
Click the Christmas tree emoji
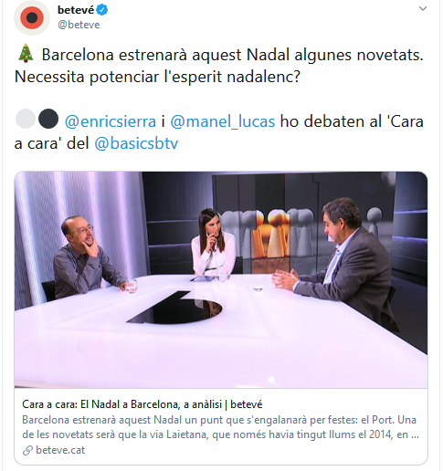click(26, 54)
